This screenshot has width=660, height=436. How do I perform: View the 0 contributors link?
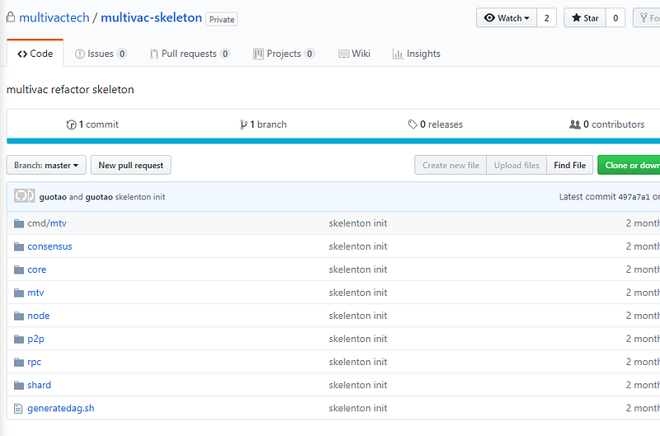tap(607, 124)
